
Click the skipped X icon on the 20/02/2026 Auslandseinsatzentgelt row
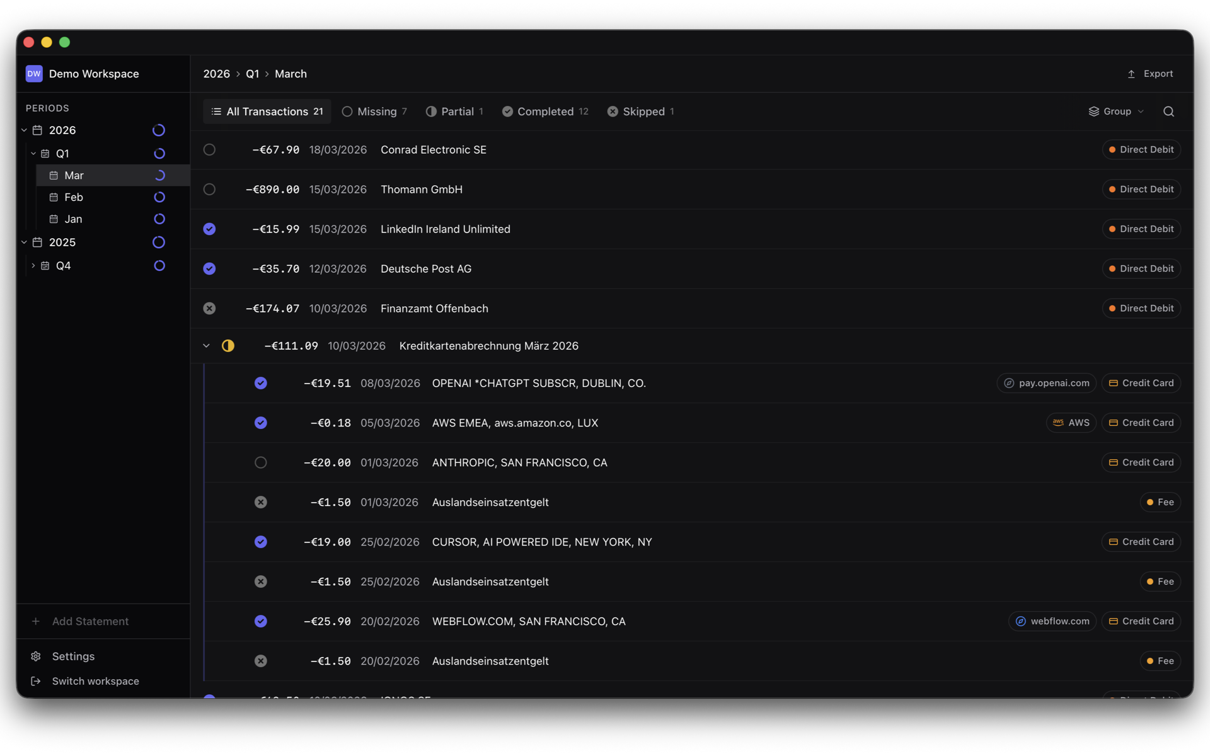pos(261,661)
